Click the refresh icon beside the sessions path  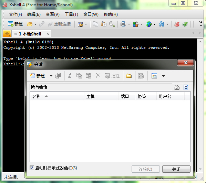[186, 87]
